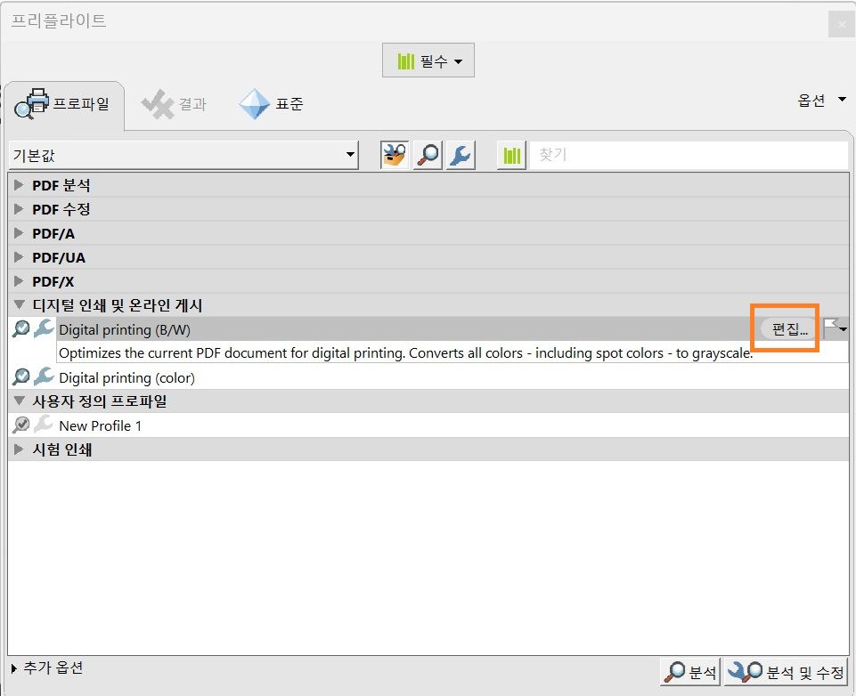The image size is (856, 696).
Task: Click magnifier icon of New Profile 1
Action: click(x=20, y=425)
